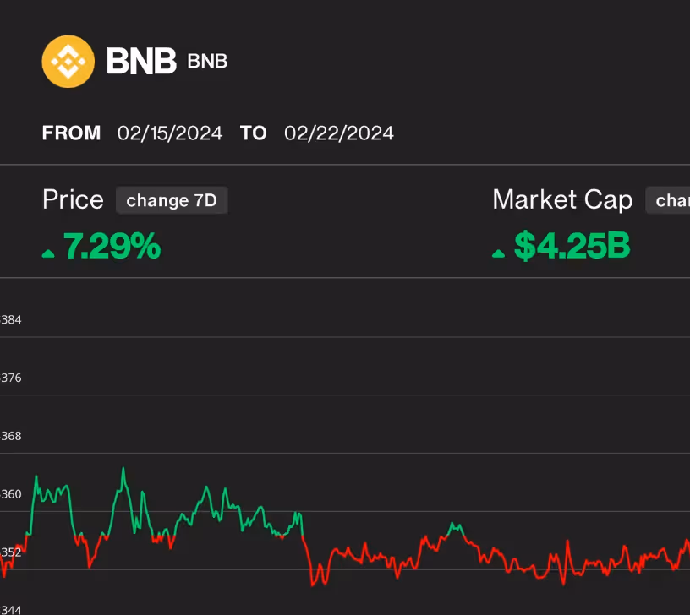Open the Market Cap change selector
690x615 pixels.
668,200
